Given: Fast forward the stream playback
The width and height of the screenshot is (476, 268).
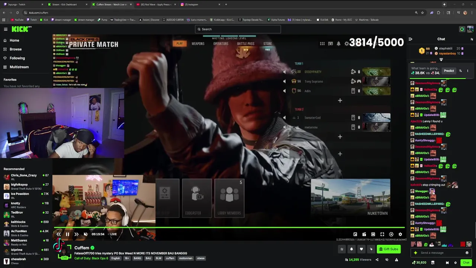Looking at the screenshot, I should [x=76, y=234].
